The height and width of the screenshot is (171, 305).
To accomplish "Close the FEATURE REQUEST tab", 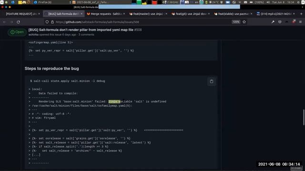I will (39, 14).
